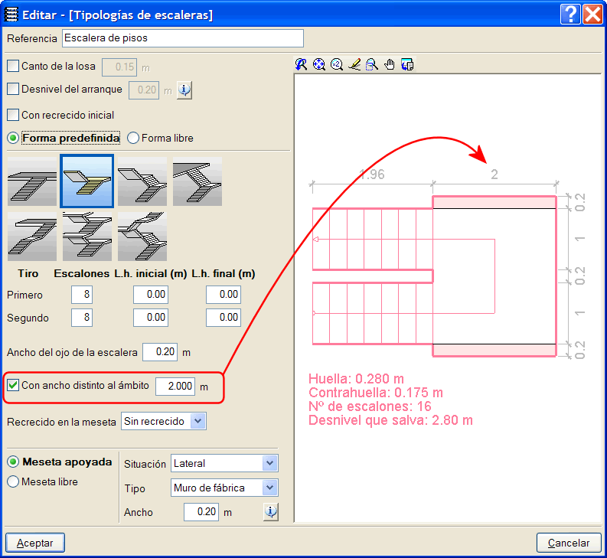Uncheck Con ancho distinto al ámbito
Viewport: 607px width, 558px height.
[13, 385]
